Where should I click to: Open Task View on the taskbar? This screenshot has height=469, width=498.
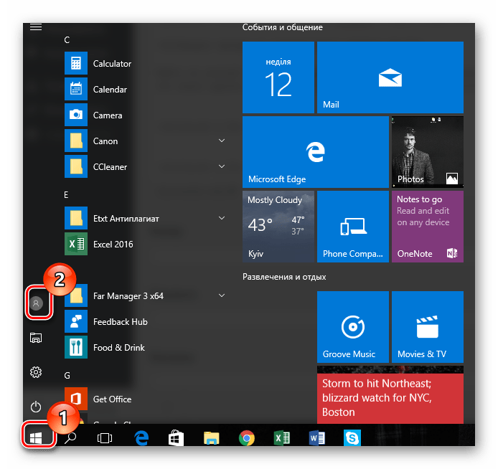click(x=105, y=438)
